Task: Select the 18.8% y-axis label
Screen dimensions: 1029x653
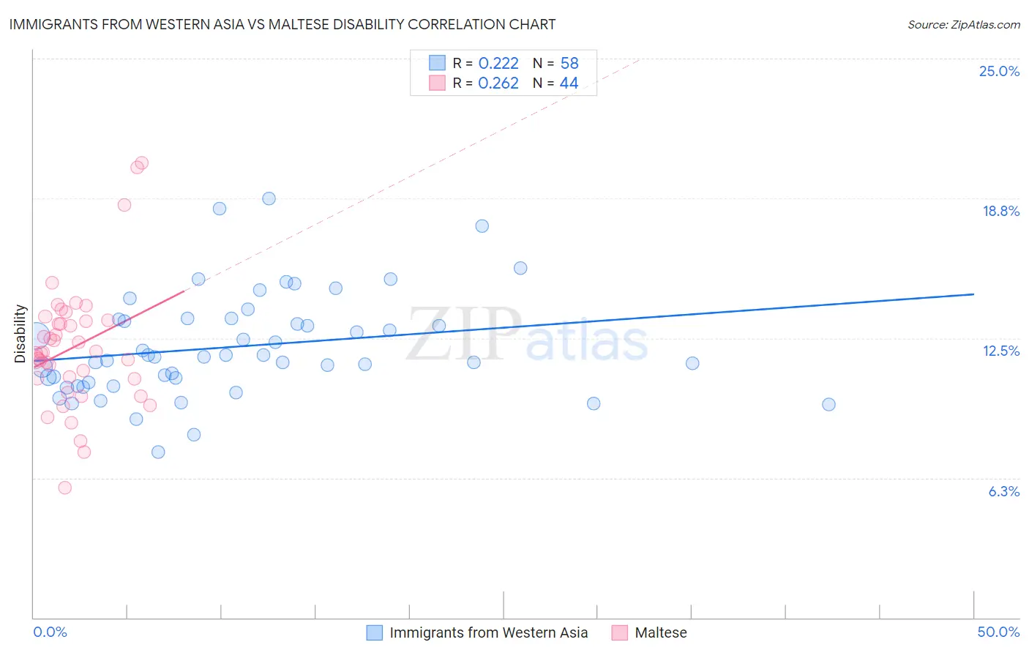Action: pos(1000,211)
